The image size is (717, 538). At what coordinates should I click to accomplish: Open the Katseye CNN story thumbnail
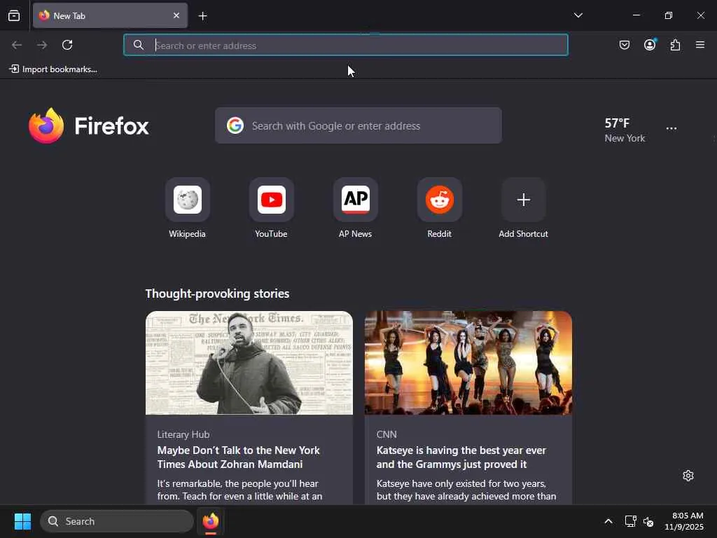(468, 363)
